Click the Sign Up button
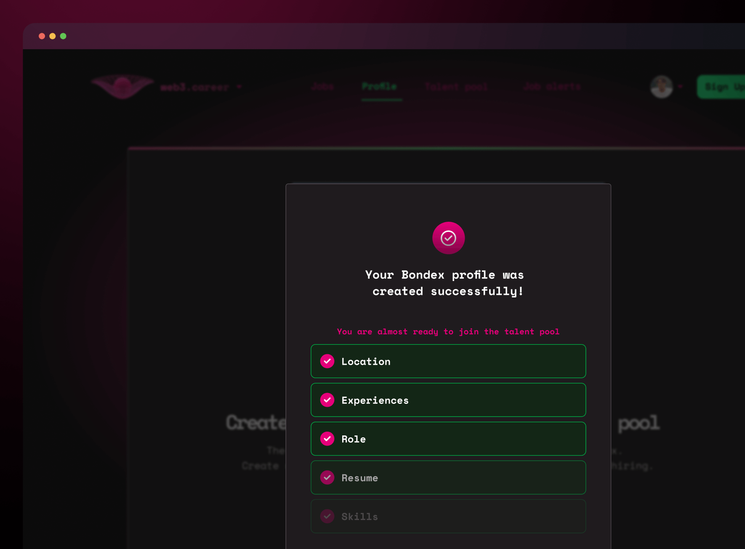The image size is (745, 549). coord(722,87)
